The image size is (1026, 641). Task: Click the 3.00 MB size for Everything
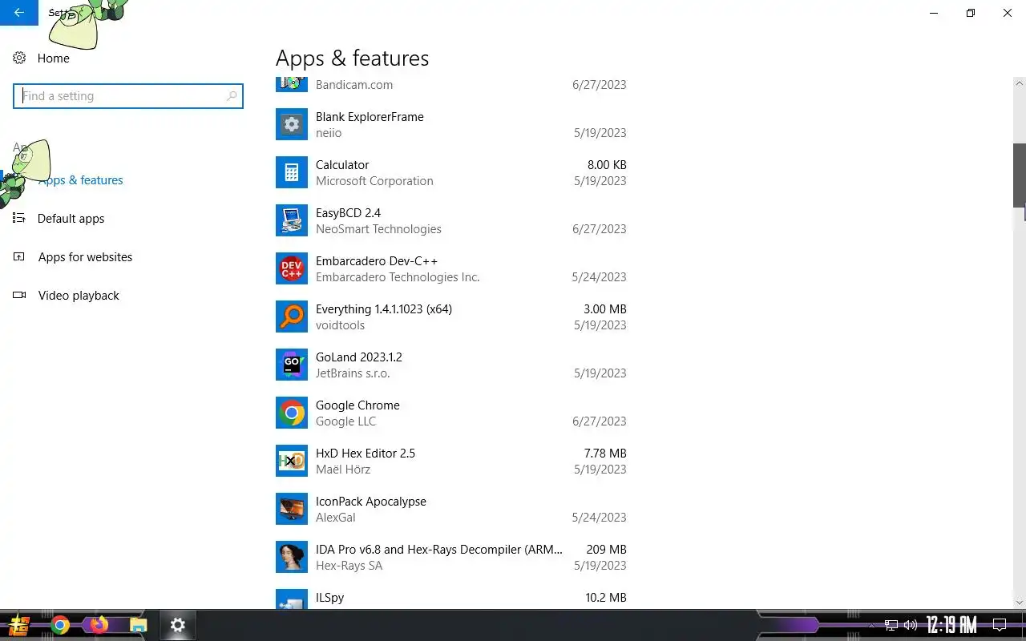click(605, 309)
